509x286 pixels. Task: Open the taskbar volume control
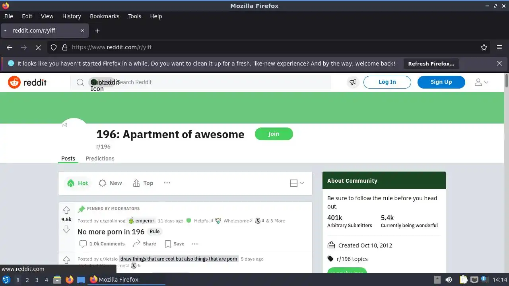point(449,280)
